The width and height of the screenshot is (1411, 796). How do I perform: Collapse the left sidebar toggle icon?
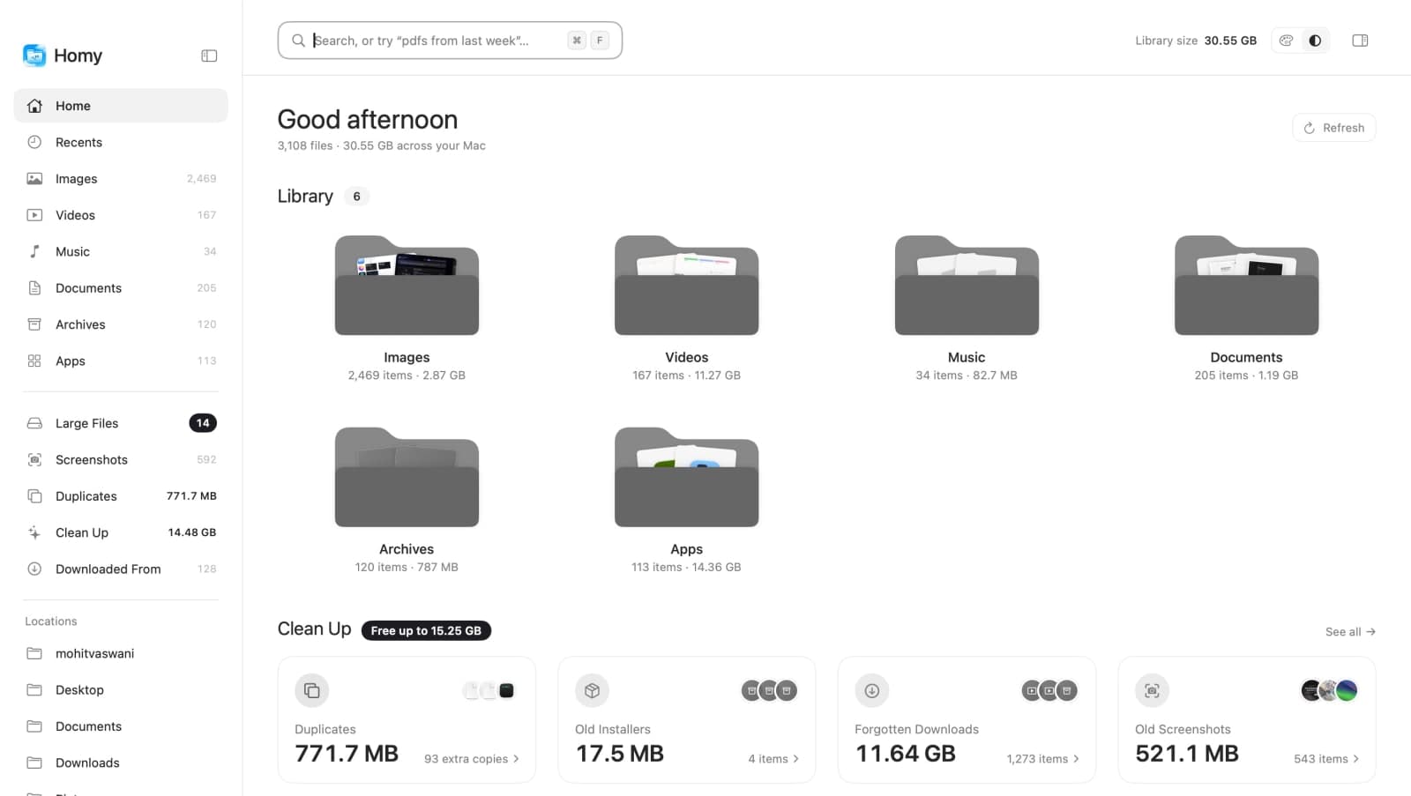[209, 56]
